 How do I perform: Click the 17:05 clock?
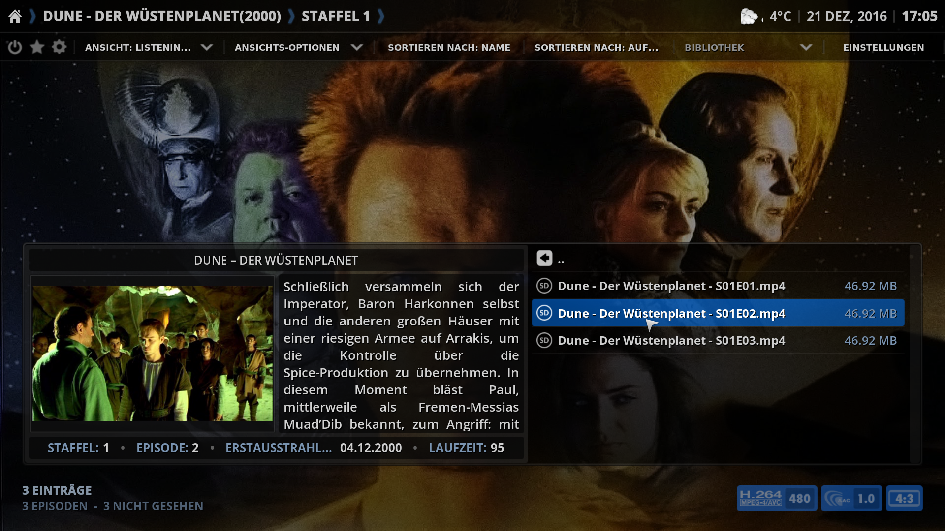pos(919,16)
